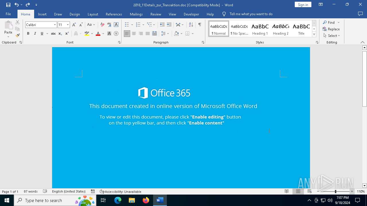The width and height of the screenshot is (367, 206).
Task: Increase paragraph indent
Action: (169, 25)
